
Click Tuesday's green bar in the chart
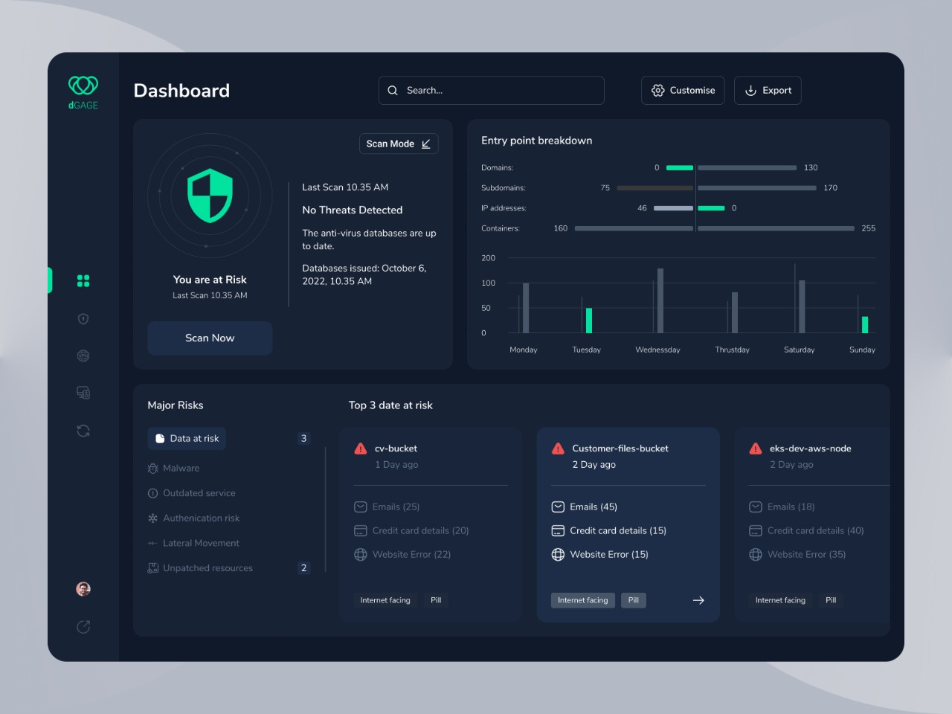coord(588,320)
